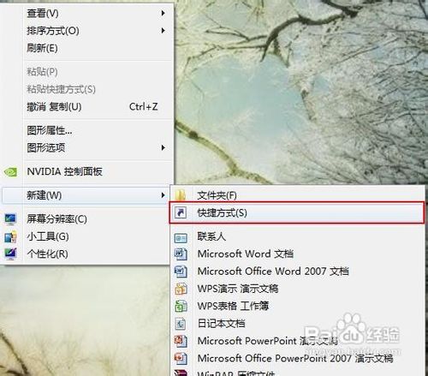This screenshot has height=376, width=428.
Task: Create a new Microsoft Word 文档
Action: pos(297,254)
